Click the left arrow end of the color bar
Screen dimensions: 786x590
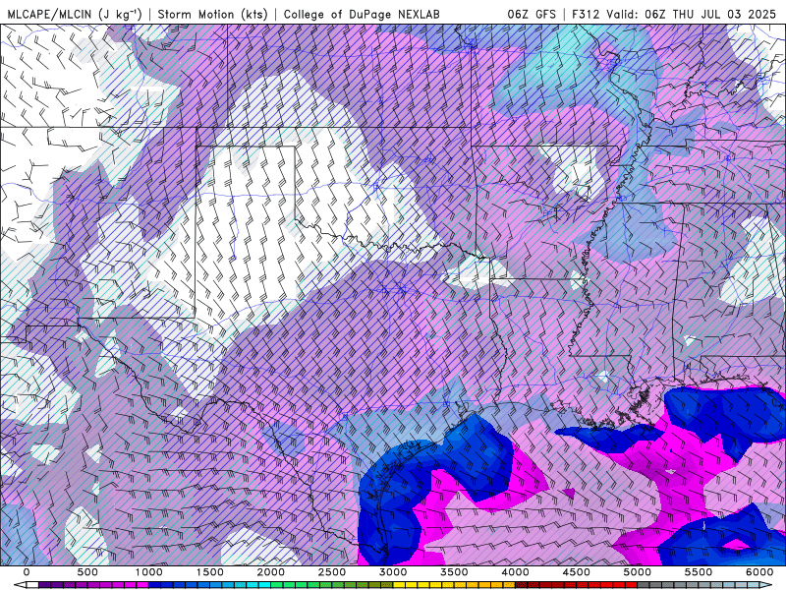point(20,585)
